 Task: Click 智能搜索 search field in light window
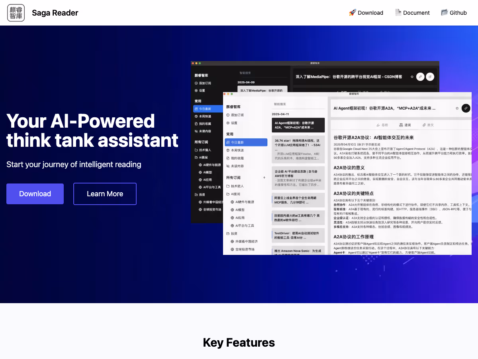click(298, 104)
